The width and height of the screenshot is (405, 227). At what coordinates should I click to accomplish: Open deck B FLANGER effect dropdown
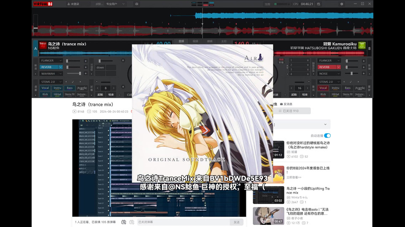click(329, 61)
